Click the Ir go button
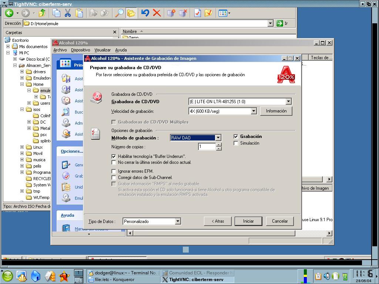The width and height of the screenshot is (379, 284). 282,23
